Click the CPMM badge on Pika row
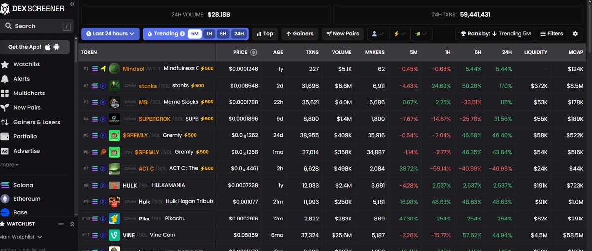 coord(130,219)
